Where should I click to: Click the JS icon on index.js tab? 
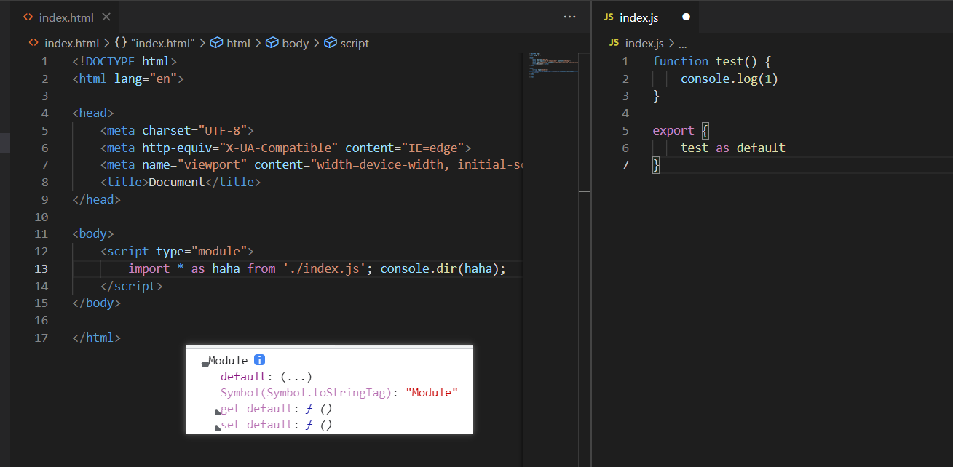pos(608,17)
